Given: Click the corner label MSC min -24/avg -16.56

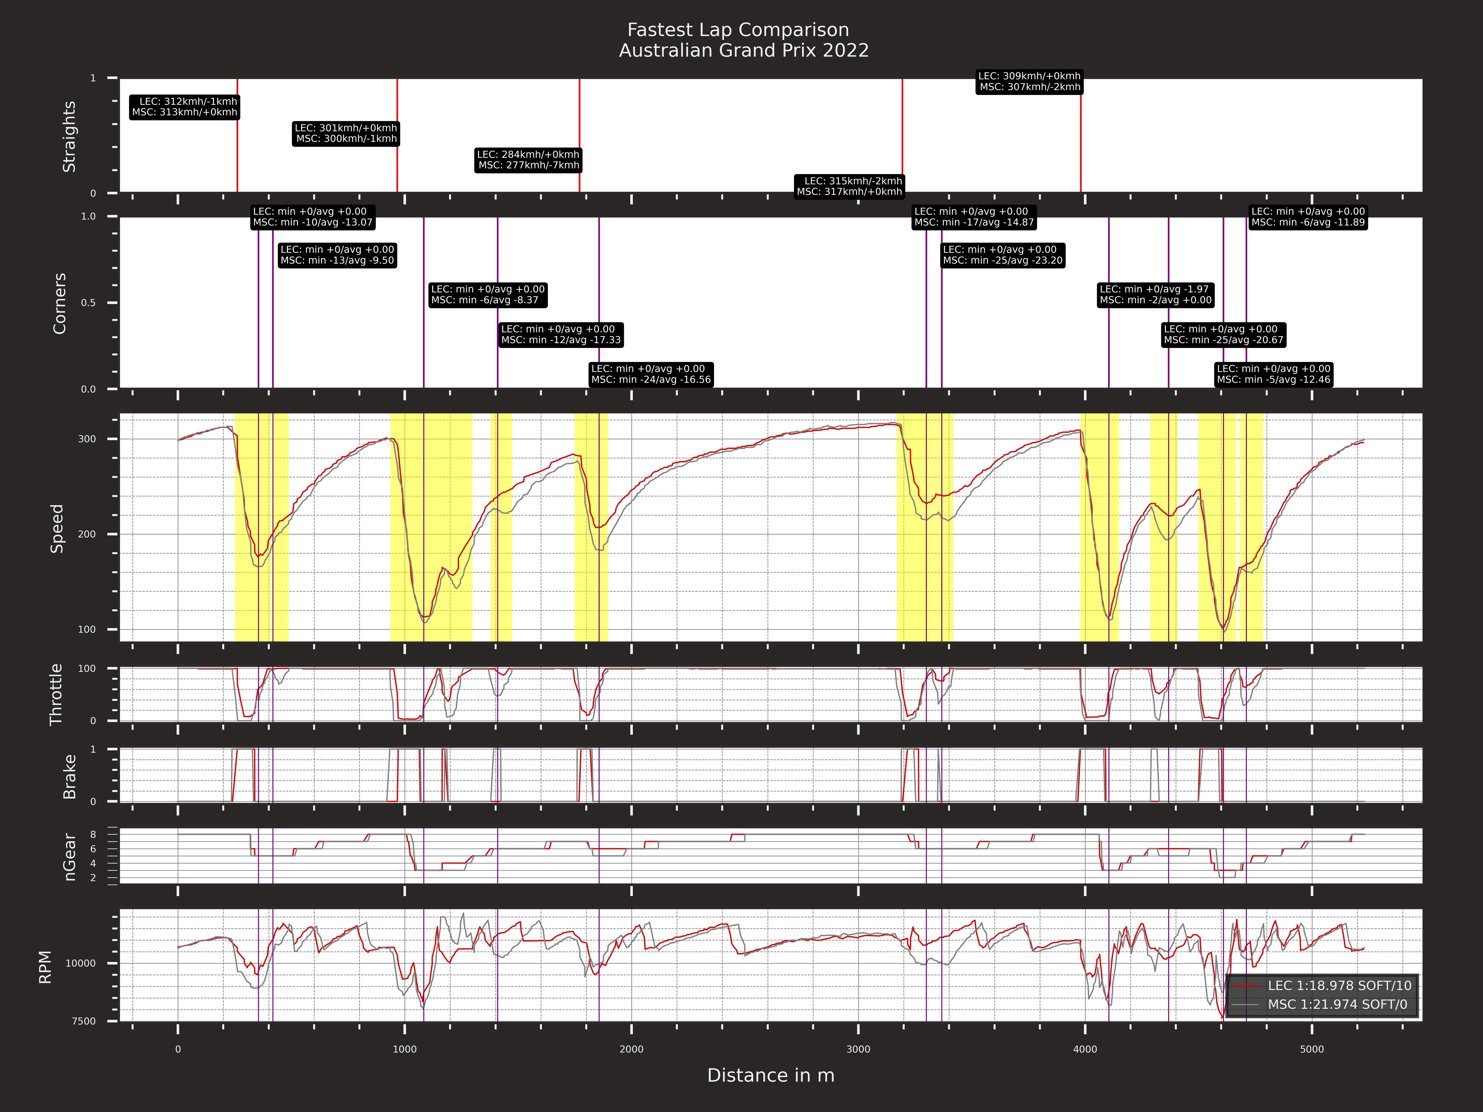Looking at the screenshot, I should point(650,380).
